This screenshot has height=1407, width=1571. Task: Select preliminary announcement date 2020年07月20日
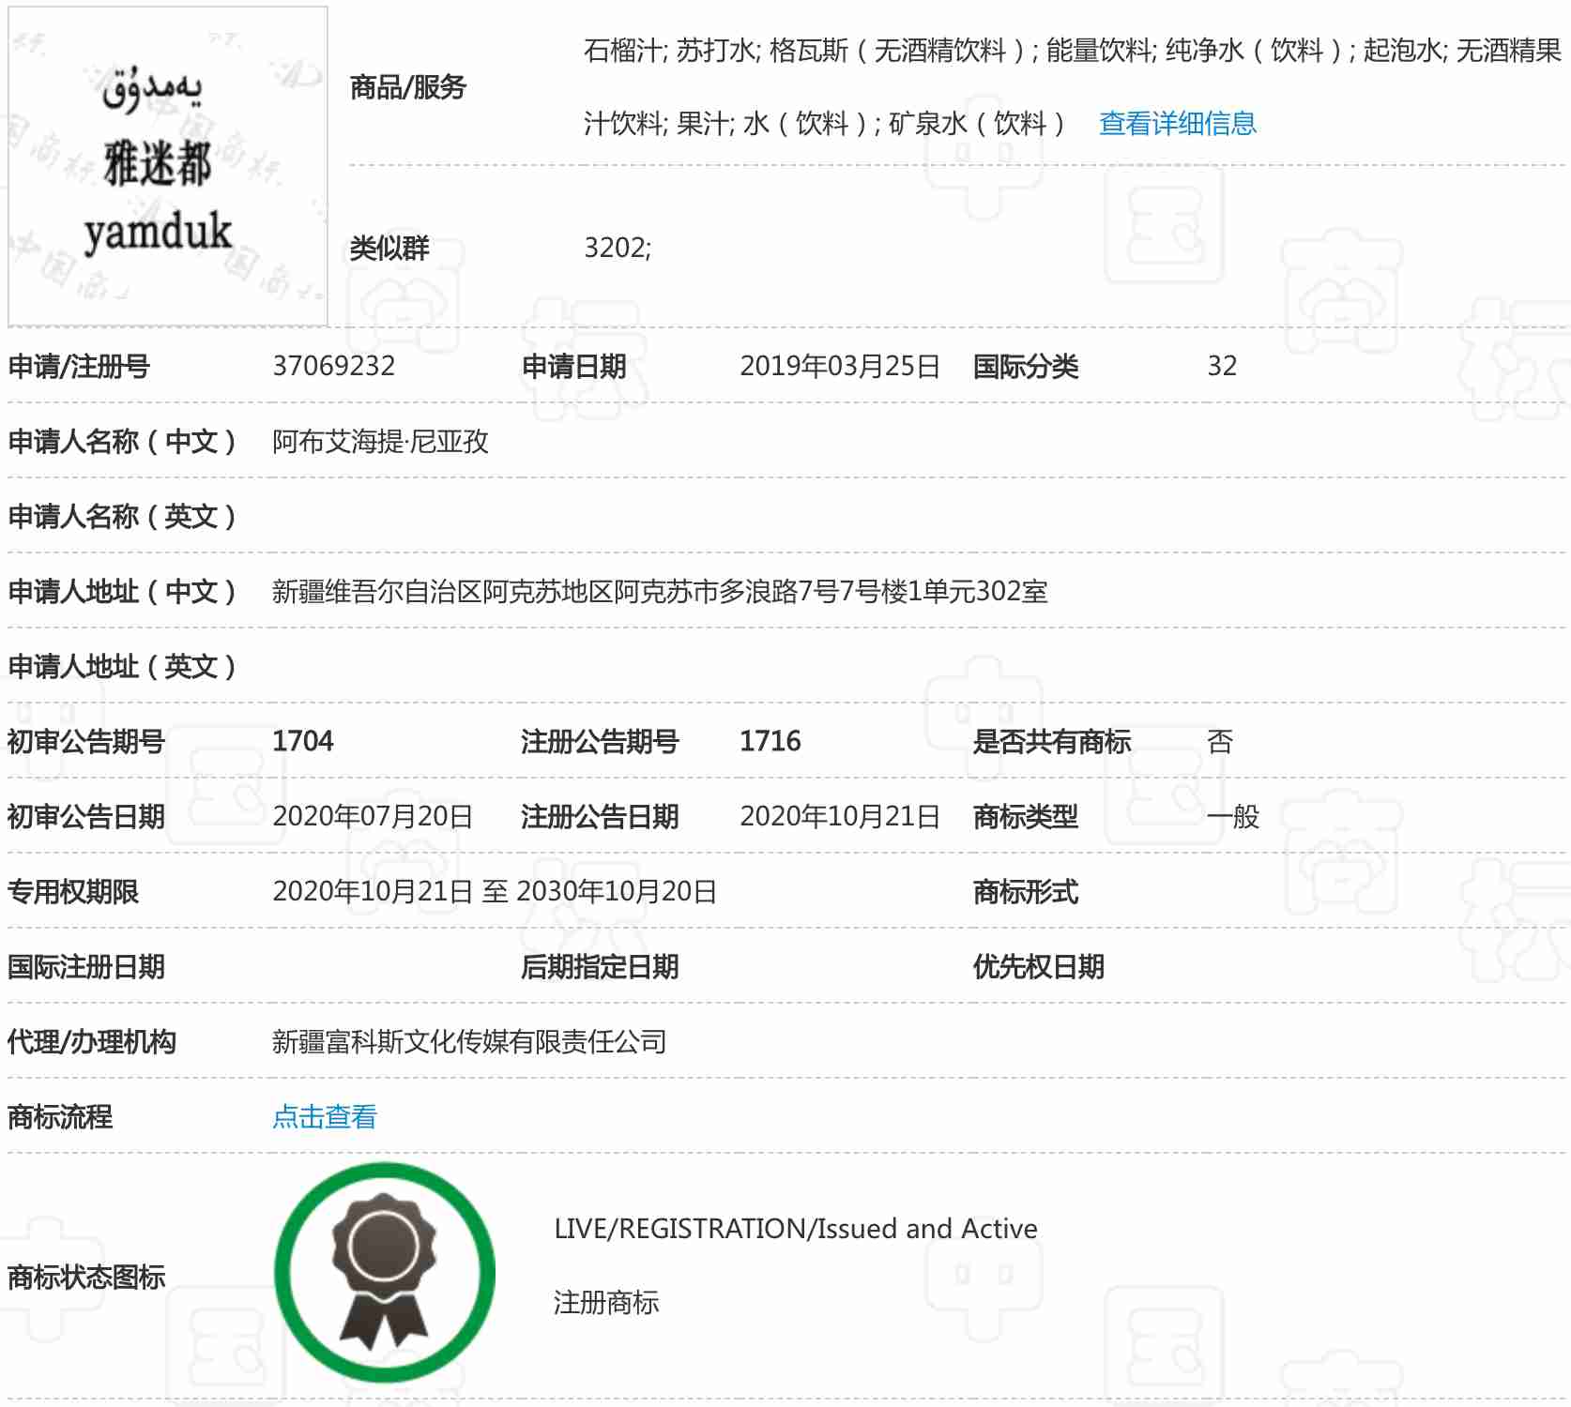click(x=373, y=816)
